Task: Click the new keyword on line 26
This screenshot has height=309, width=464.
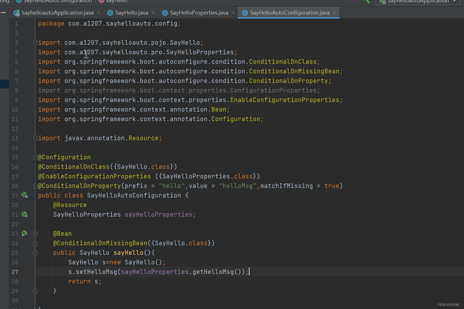Action: point(115,262)
